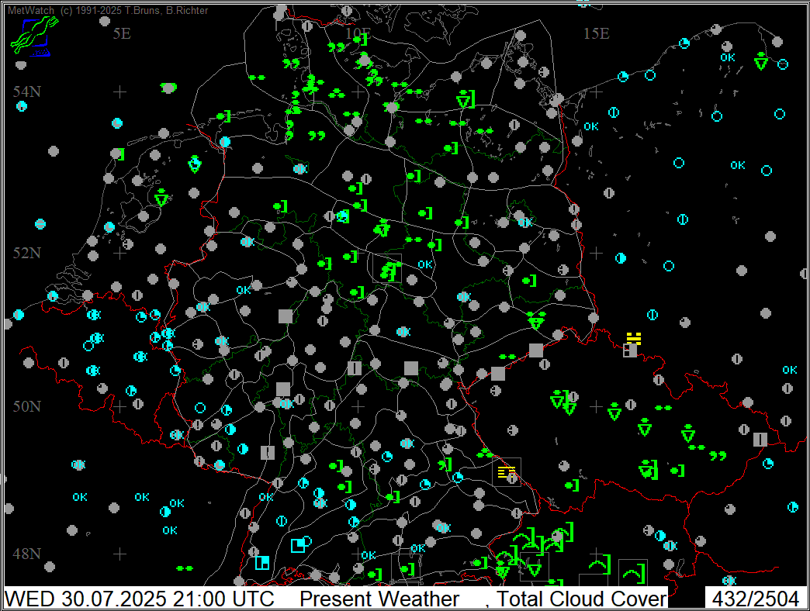The height and width of the screenshot is (611, 810).
Task: Click the date WED 30.07.2025 21:00 UTC
Action: [x=140, y=599]
